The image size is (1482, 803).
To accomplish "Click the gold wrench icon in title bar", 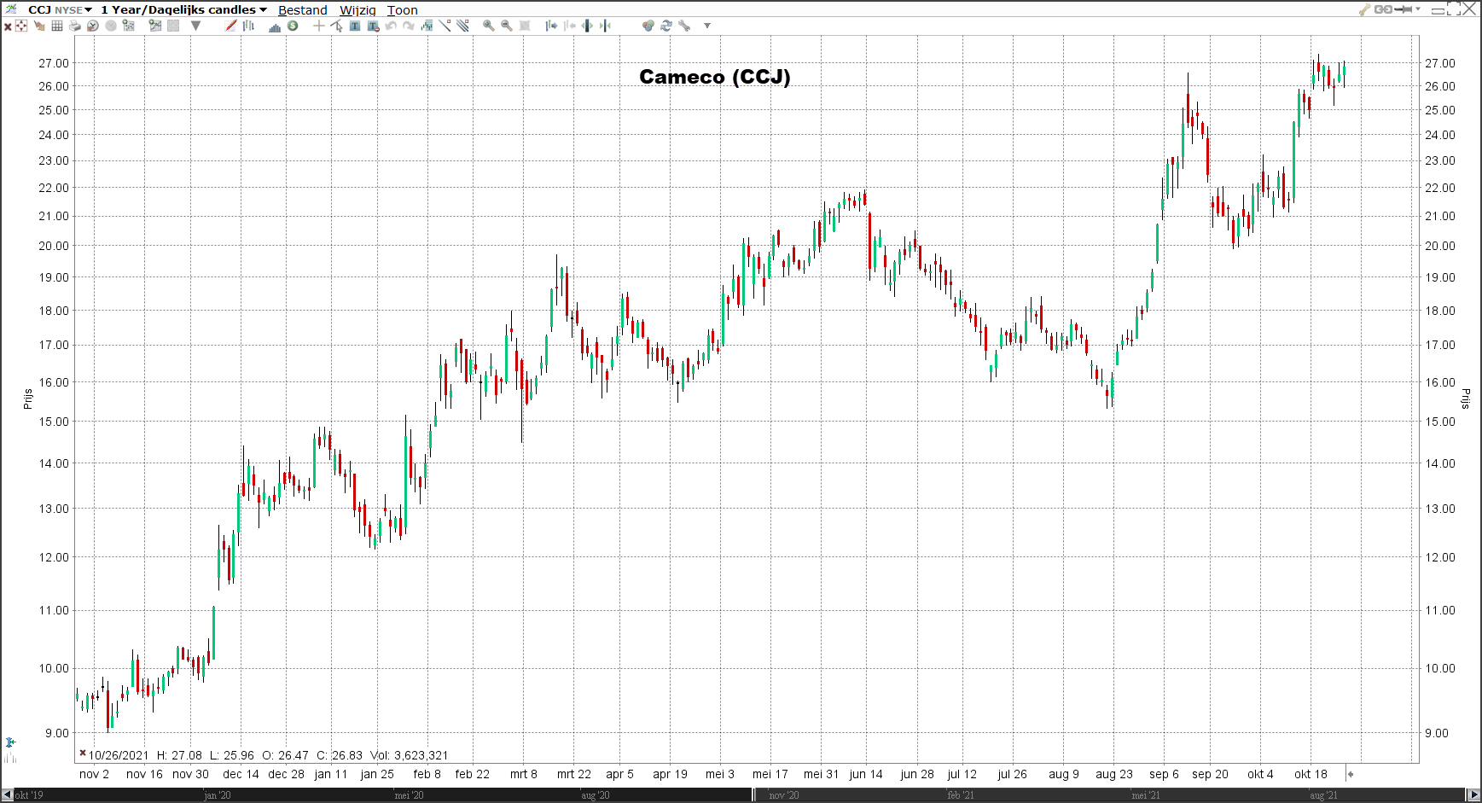I will tap(1365, 9).
